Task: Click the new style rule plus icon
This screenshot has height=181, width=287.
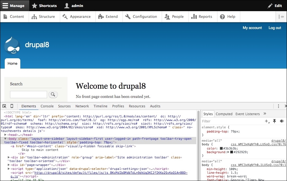Action: (267, 121)
